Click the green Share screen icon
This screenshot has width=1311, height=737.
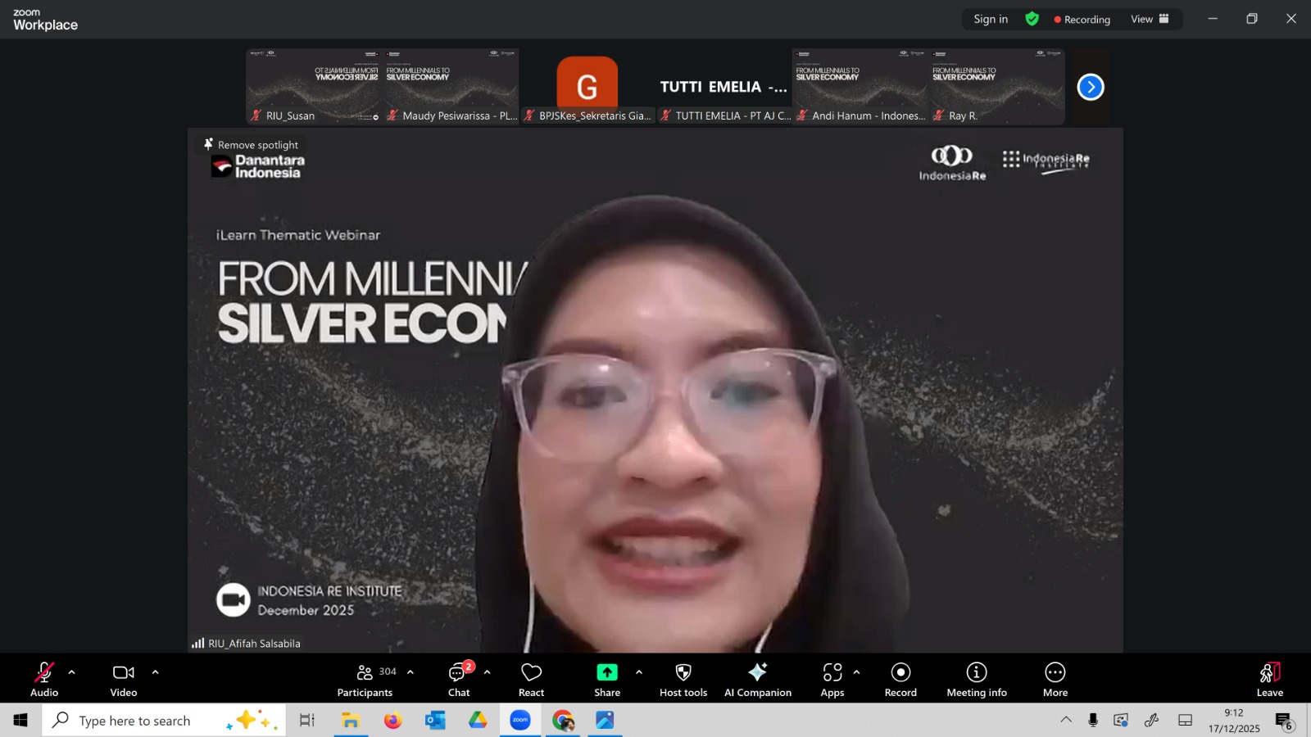coord(606,672)
